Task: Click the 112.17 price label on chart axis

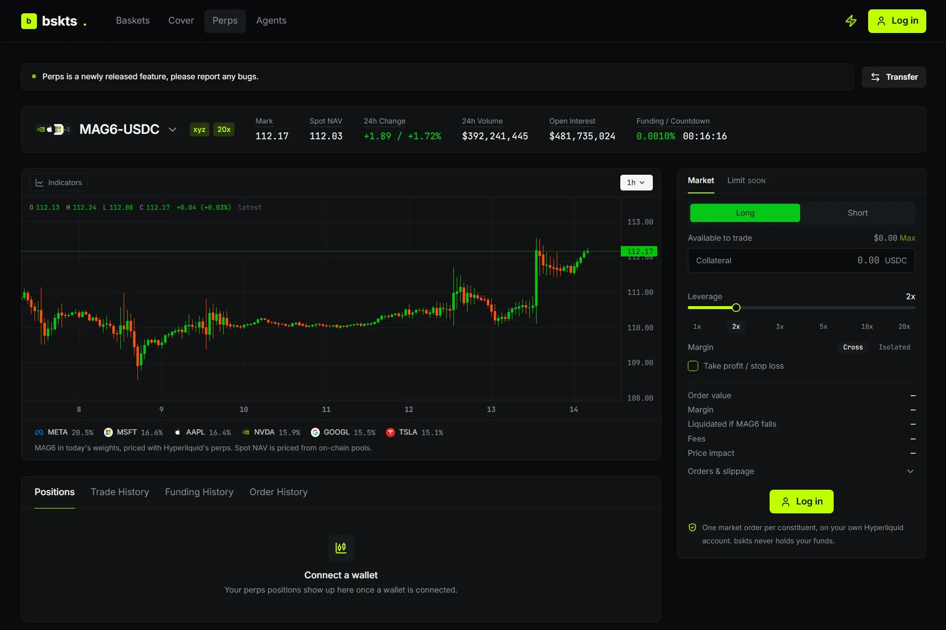Action: tap(639, 252)
